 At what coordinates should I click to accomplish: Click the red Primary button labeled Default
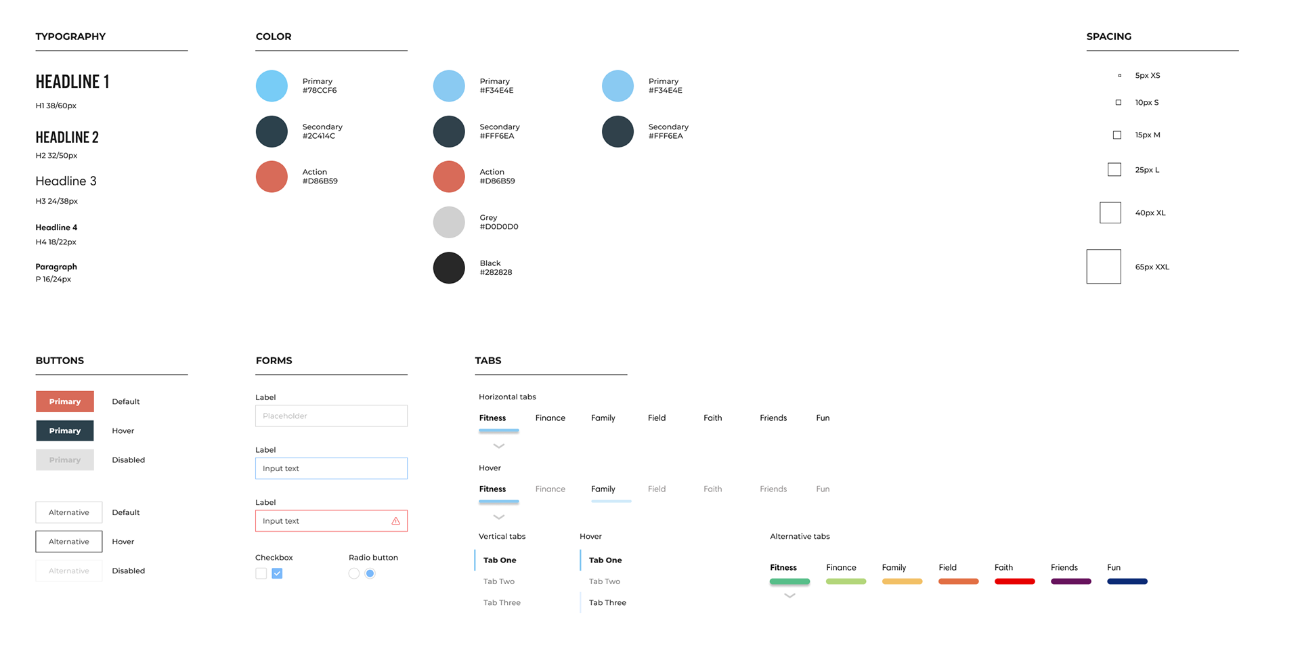tap(65, 401)
